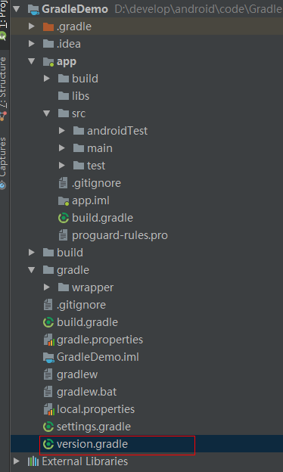283x472 pixels.
Task: Click the app build.gradle Gradle icon
Action: pyautogui.click(x=64, y=218)
